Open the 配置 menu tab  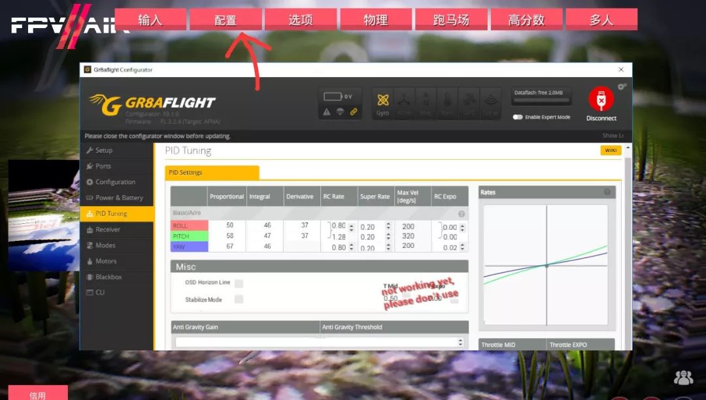[226, 20]
